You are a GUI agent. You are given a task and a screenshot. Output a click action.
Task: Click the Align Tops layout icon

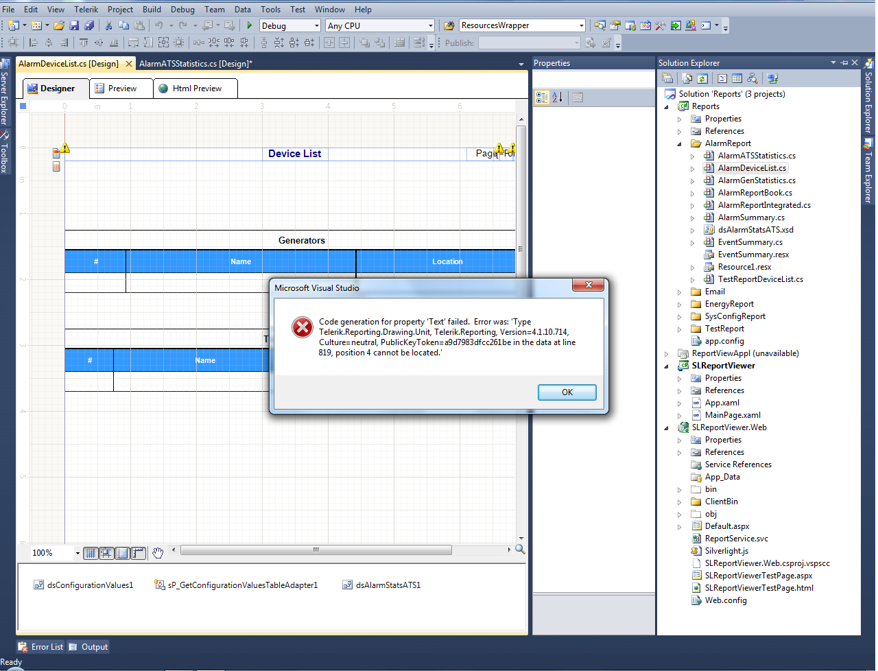tap(84, 43)
